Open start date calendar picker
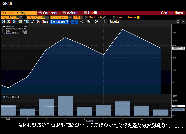Image resolution: width=186 pixels, height=134 pixels. tap(21, 17)
